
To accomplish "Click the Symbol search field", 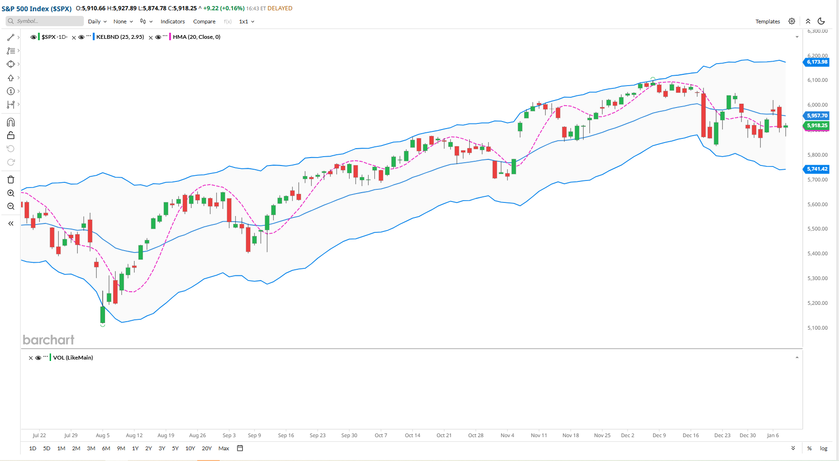I will (45, 21).
